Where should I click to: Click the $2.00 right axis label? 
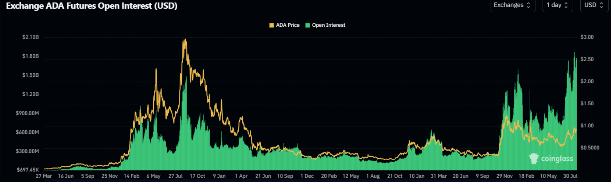(x=587, y=81)
